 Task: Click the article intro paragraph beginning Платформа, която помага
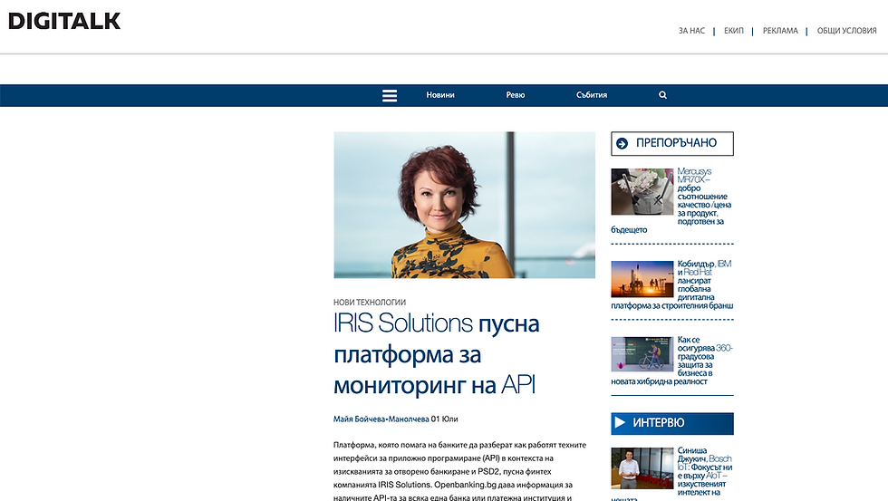[x=460, y=471]
